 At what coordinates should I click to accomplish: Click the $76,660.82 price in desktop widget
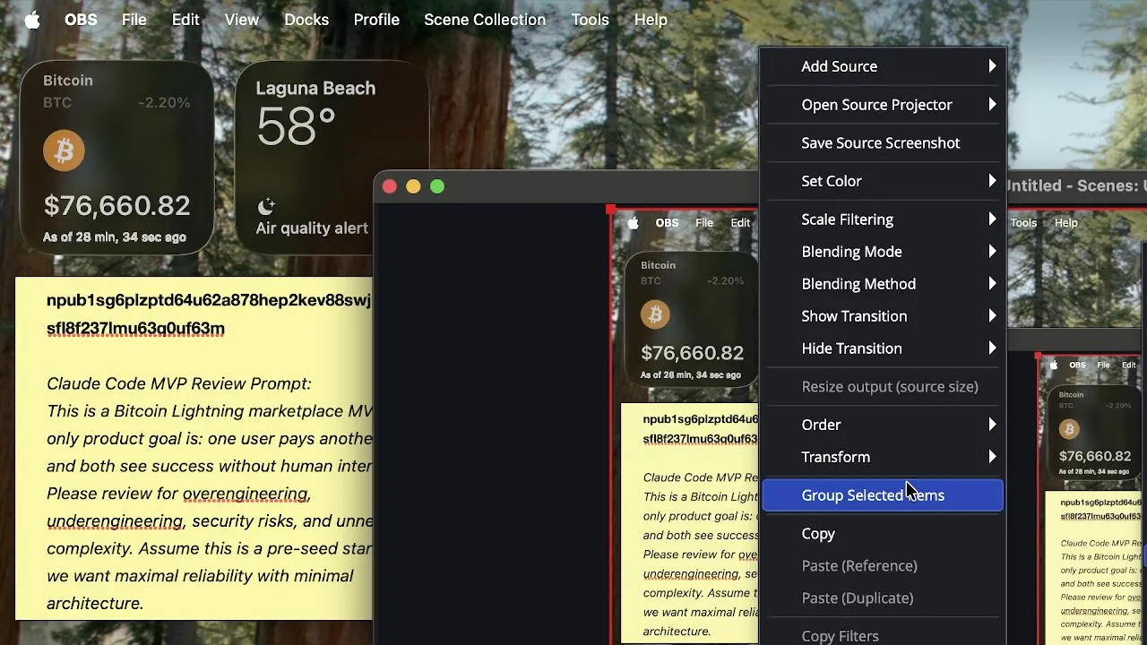[116, 206]
